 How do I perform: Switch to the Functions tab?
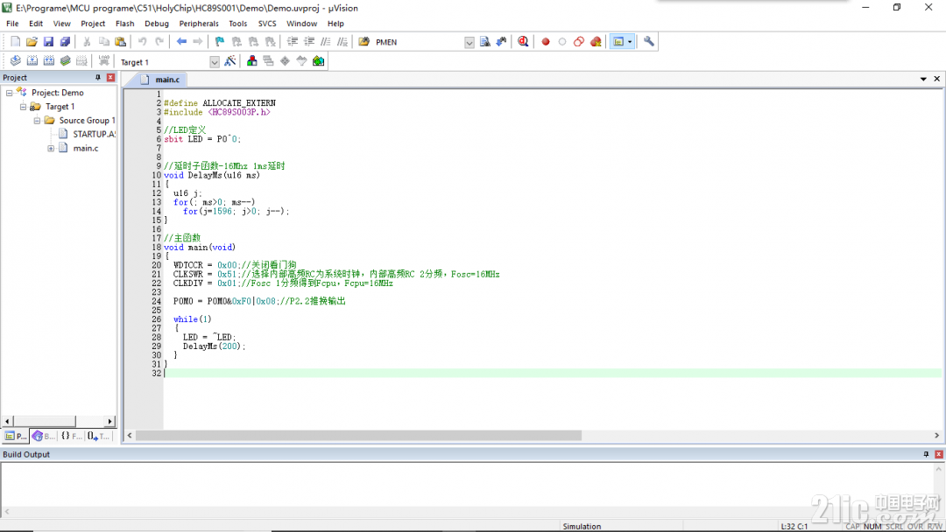click(71, 437)
